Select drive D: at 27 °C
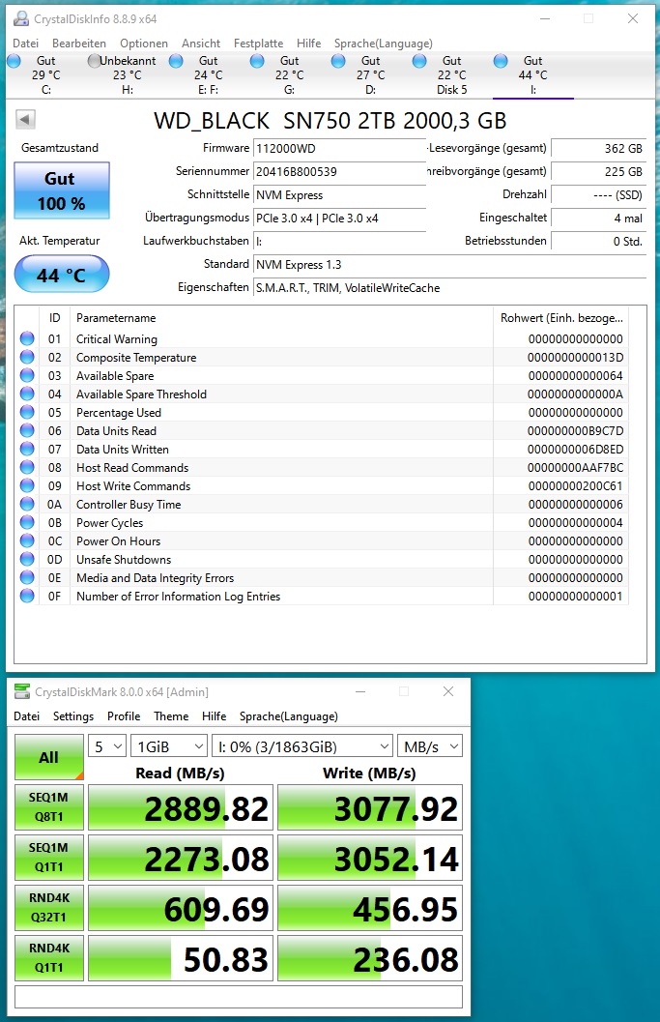This screenshot has width=660, height=1022. tap(370, 75)
